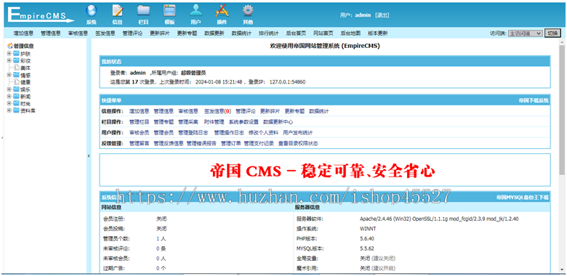
Task: Select 管理信息 in the top menu bar
Action: pos(51,33)
